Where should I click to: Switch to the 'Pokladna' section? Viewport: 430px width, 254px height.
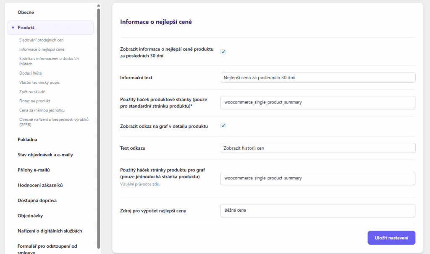[28, 140]
